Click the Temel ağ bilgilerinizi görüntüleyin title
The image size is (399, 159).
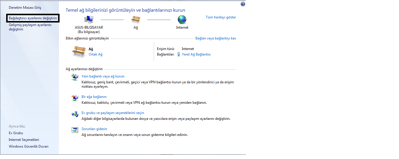pos(125,10)
